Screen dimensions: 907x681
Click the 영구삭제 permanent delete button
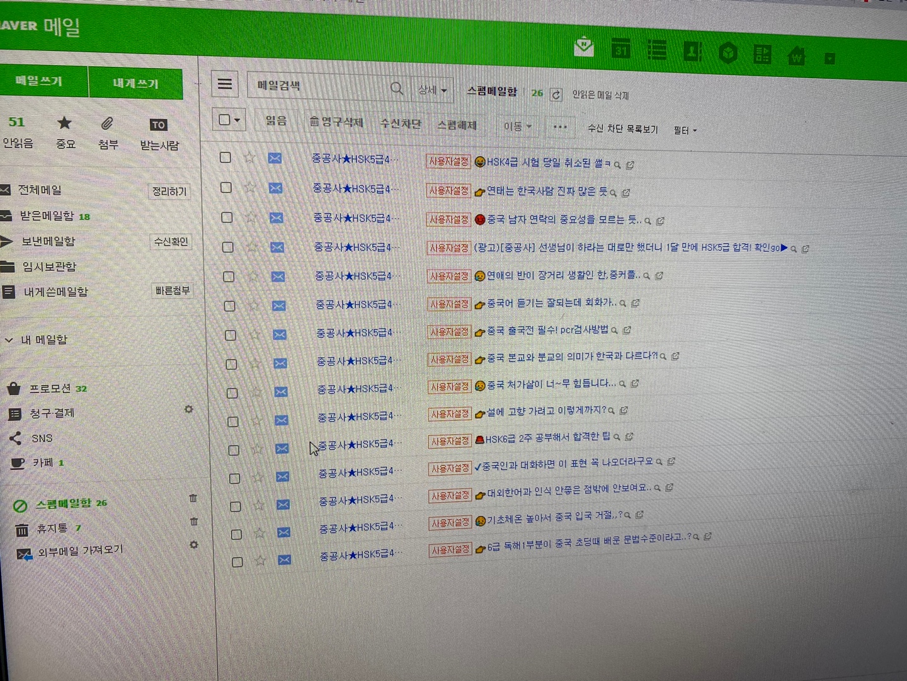pos(336,122)
